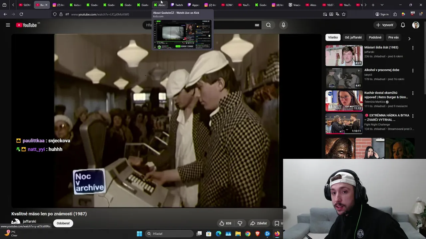Switch to the Twitch tab
Screen dimensions: 426x239
pyautogui.click(x=177, y=5)
